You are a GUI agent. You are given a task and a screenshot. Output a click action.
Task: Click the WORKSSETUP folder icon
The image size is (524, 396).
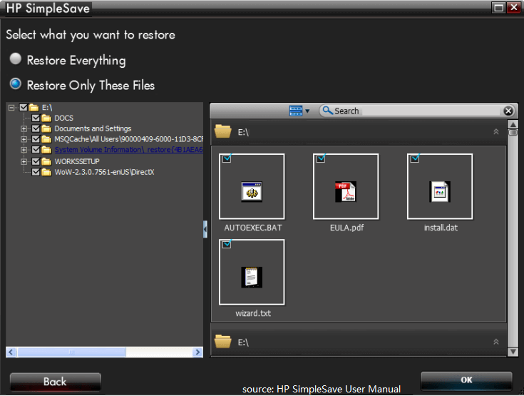(x=46, y=162)
